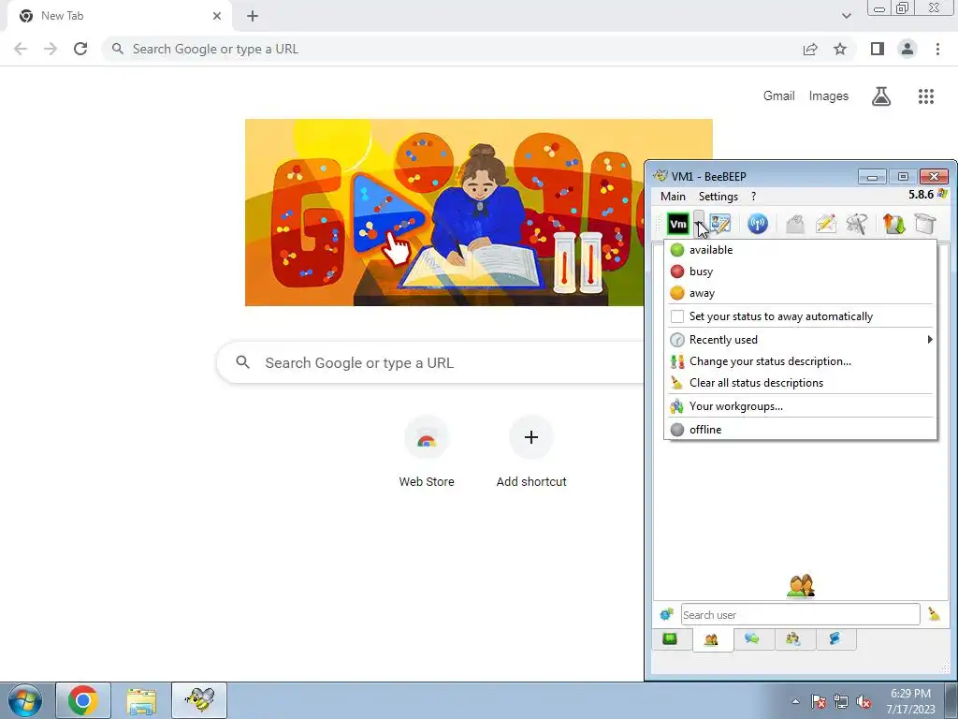Click the Search user field
The width and height of the screenshot is (958, 719).
point(801,614)
